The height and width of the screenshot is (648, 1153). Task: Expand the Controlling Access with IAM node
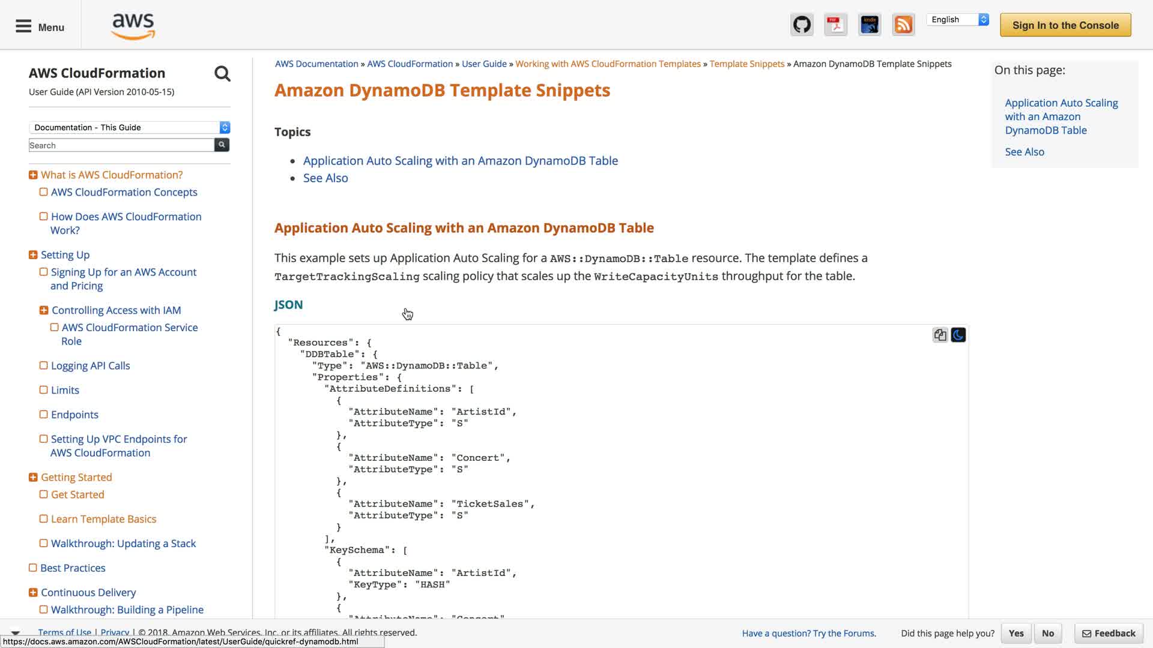pos(44,310)
